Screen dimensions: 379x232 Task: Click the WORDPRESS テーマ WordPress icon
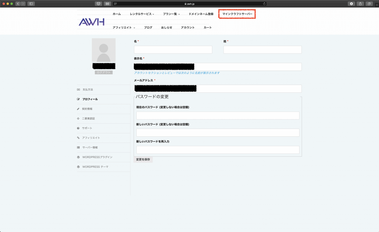[78, 167]
